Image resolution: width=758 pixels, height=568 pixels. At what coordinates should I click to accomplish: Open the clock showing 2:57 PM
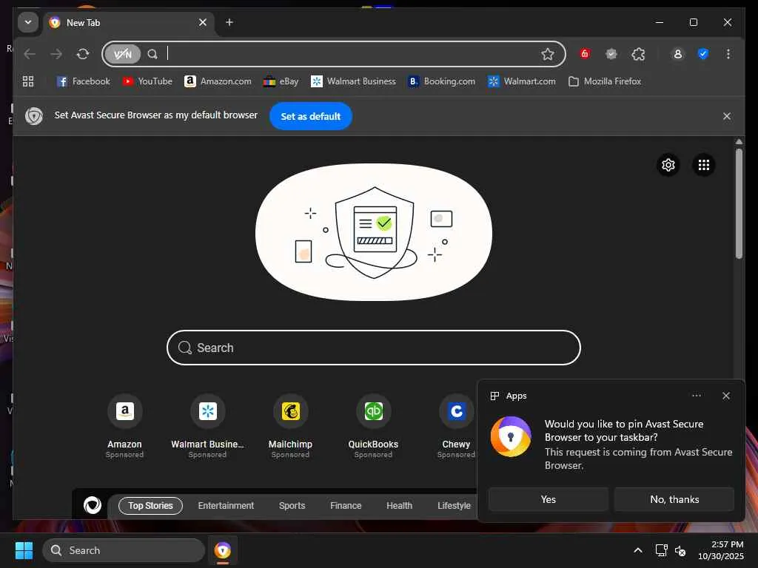(720, 550)
